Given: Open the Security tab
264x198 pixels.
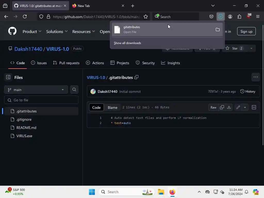Looking at the screenshot, I should point(145,63).
